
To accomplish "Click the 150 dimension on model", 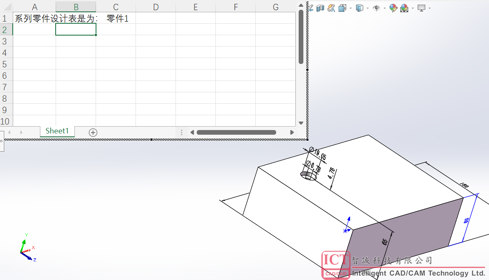I will tap(464, 185).
